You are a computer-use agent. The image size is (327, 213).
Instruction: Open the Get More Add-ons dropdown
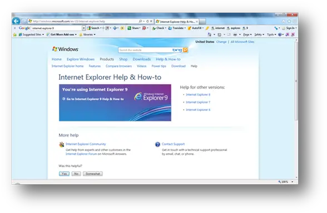pos(62,34)
